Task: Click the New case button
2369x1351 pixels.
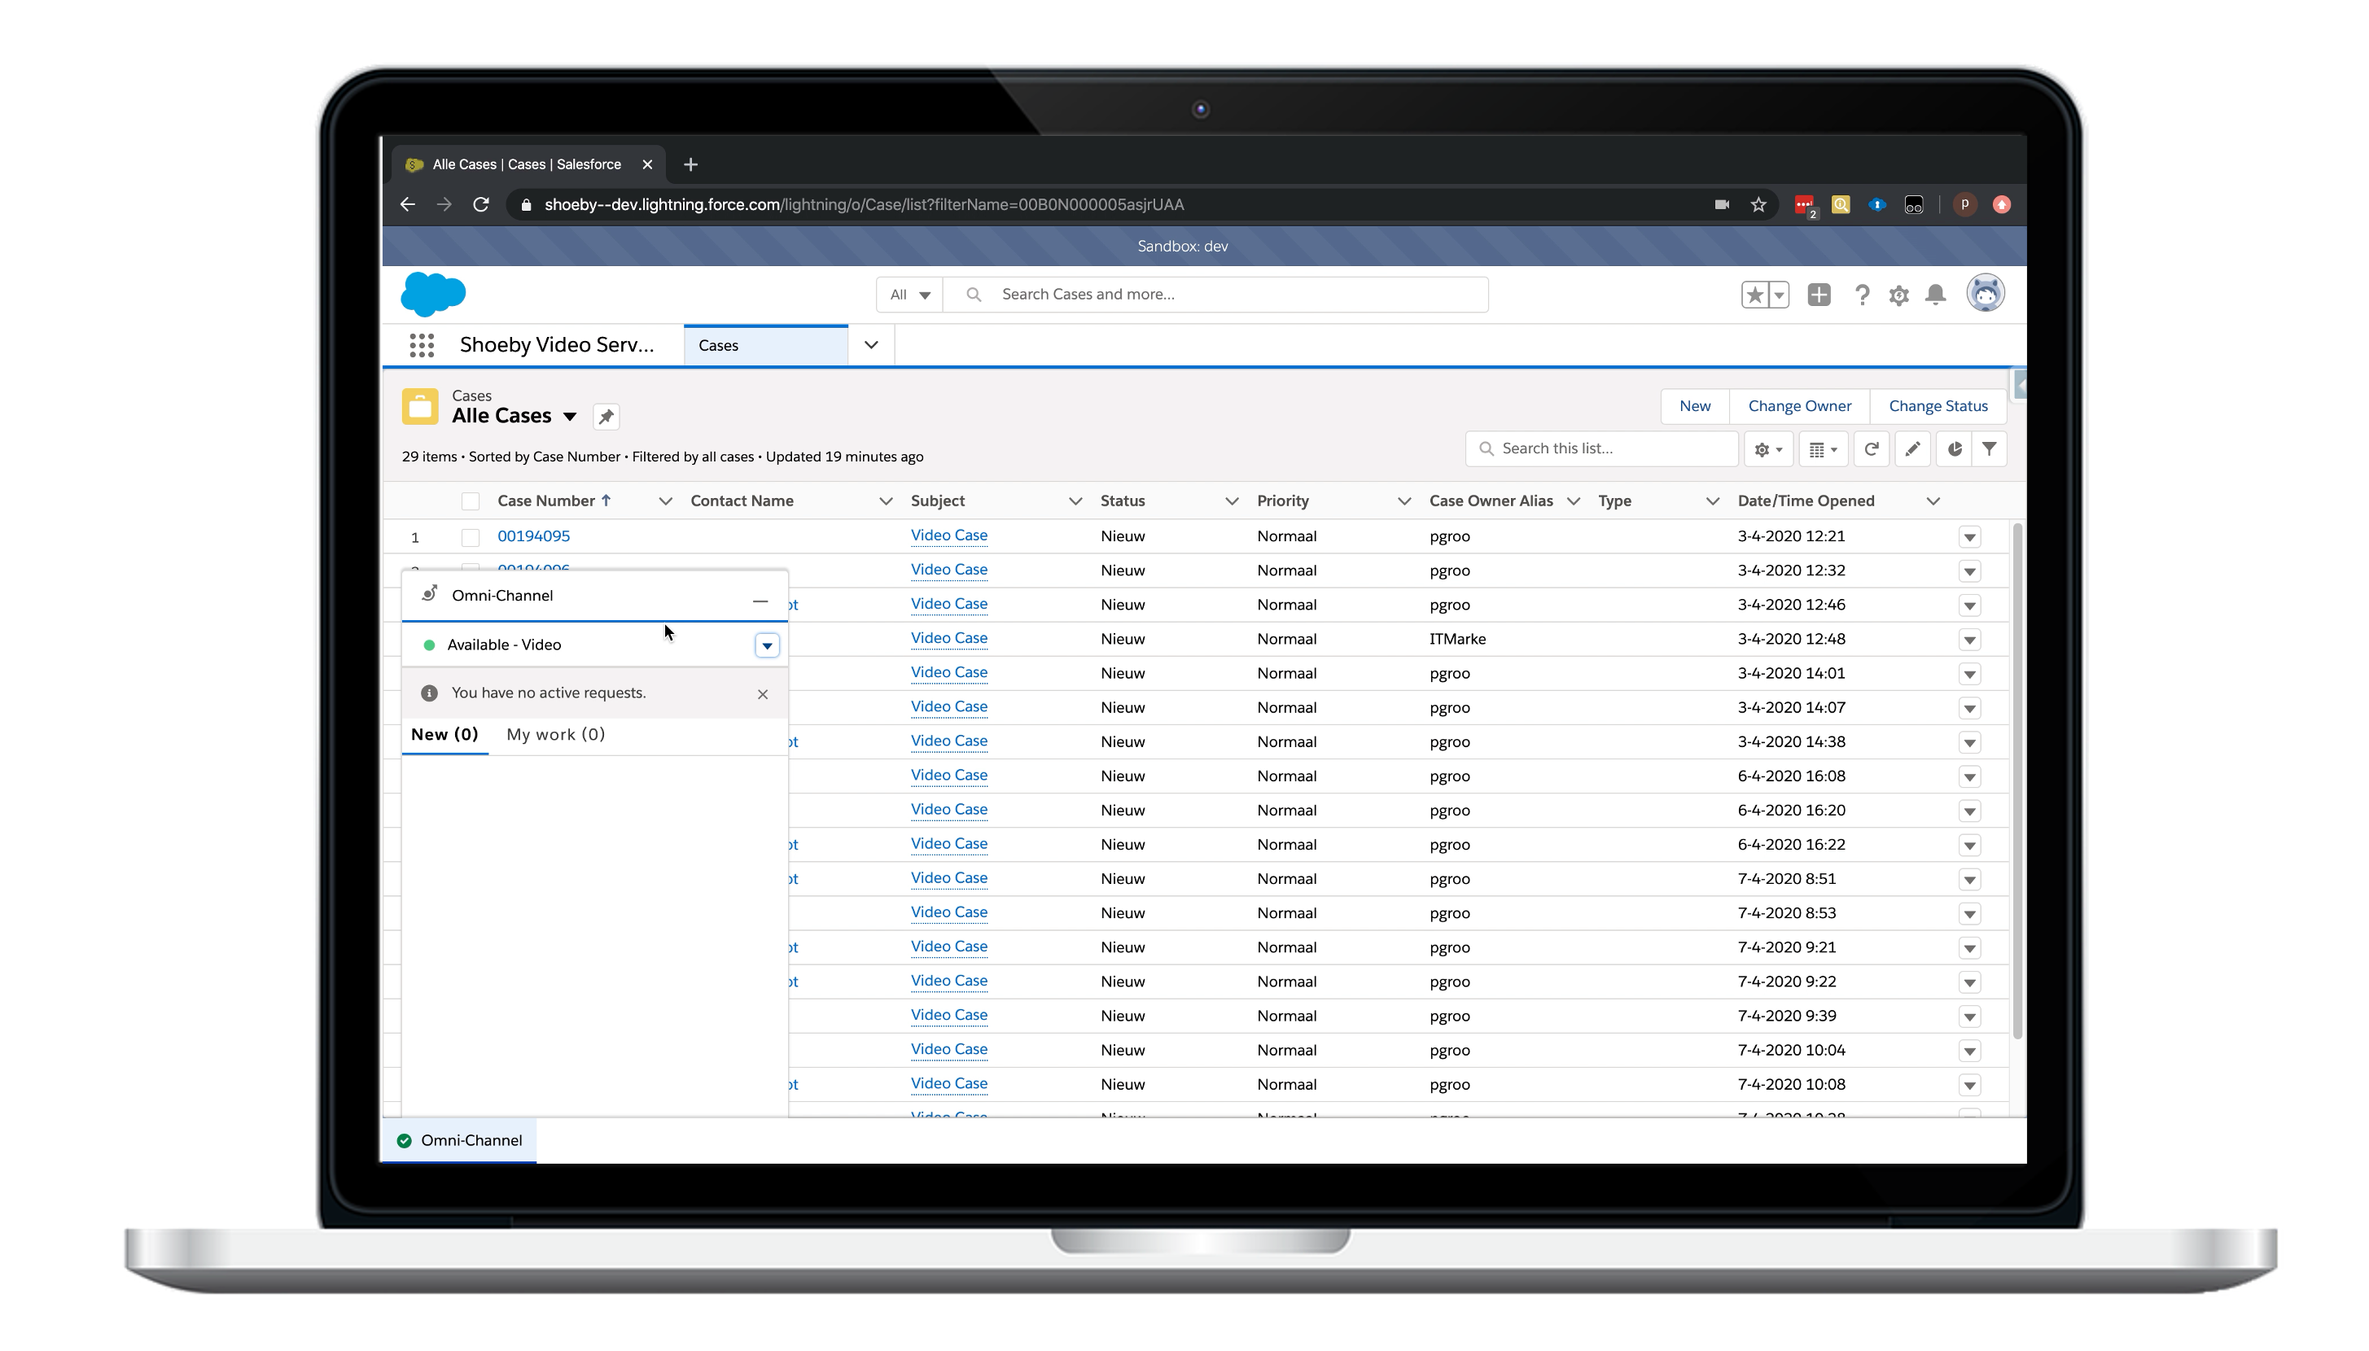Action: [x=1694, y=406]
